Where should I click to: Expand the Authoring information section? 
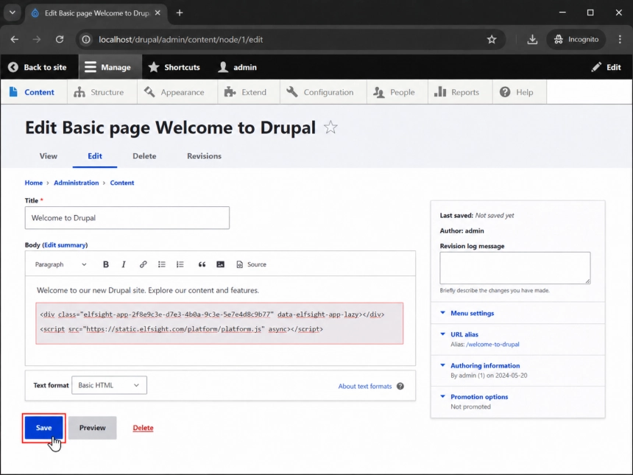(485, 365)
